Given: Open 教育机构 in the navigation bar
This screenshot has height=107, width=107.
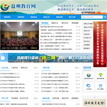Looking at the screenshot, I should [x=21, y=17].
